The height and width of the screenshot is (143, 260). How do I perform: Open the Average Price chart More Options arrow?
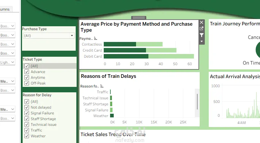201,41
